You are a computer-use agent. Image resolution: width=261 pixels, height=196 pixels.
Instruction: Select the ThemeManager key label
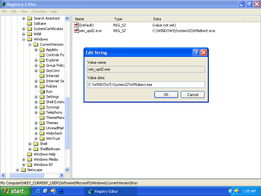click(55, 118)
